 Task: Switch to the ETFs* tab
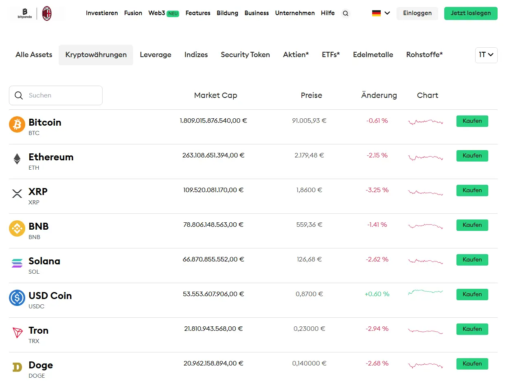tap(331, 55)
